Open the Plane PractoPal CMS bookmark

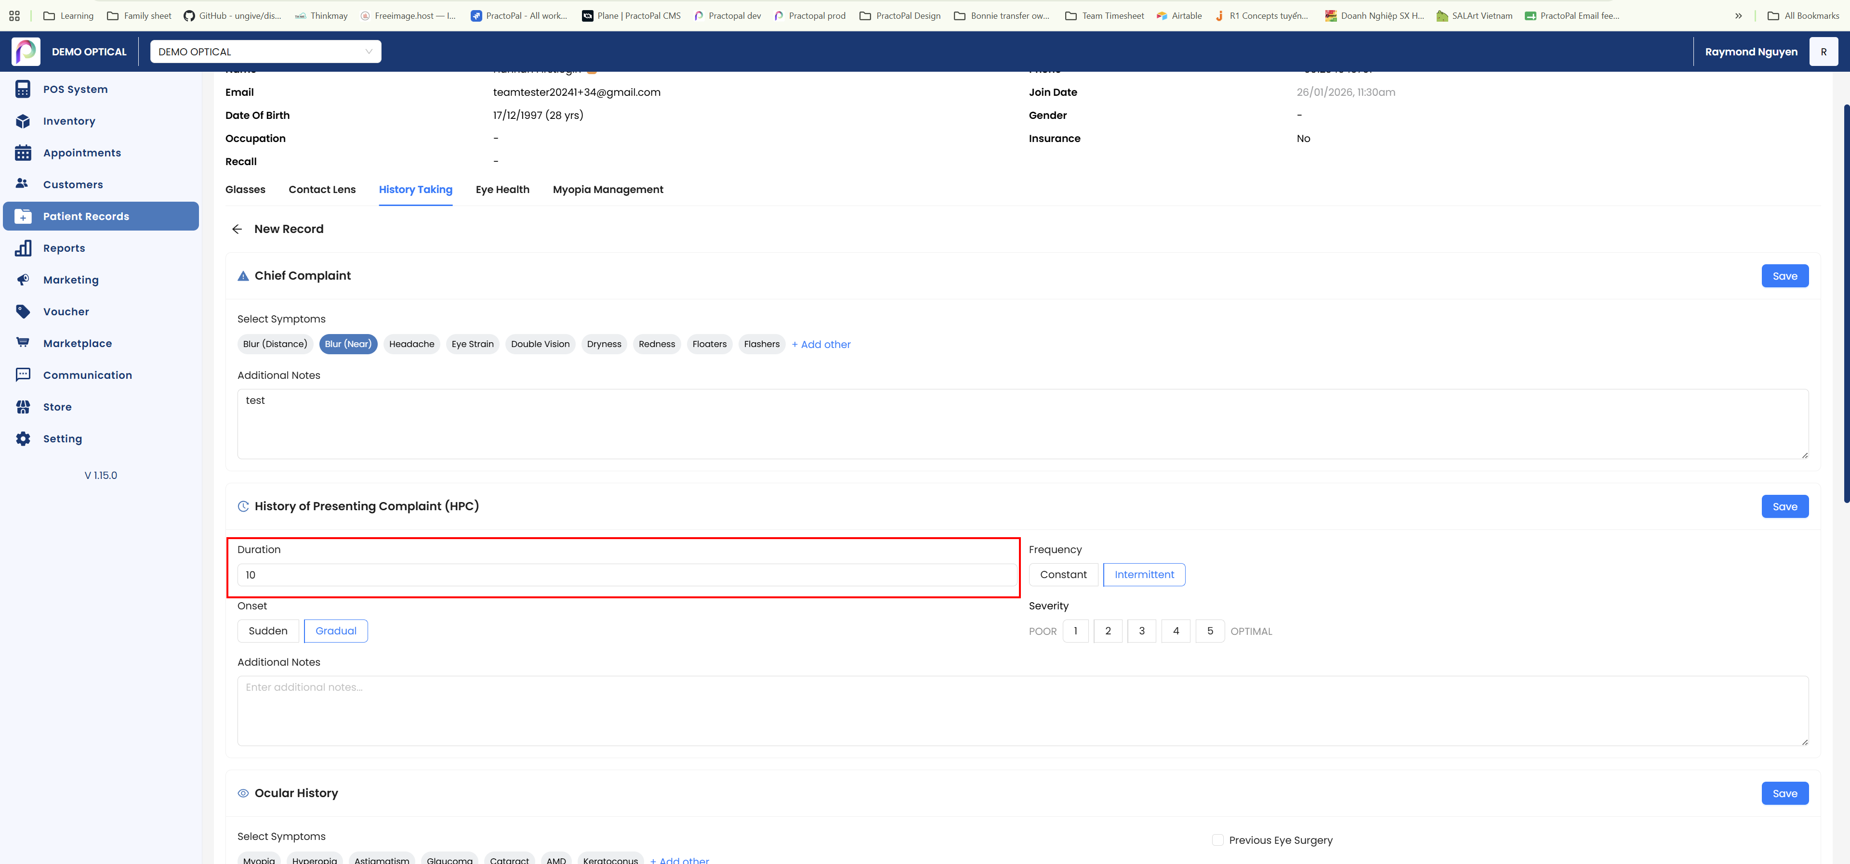coord(631,16)
